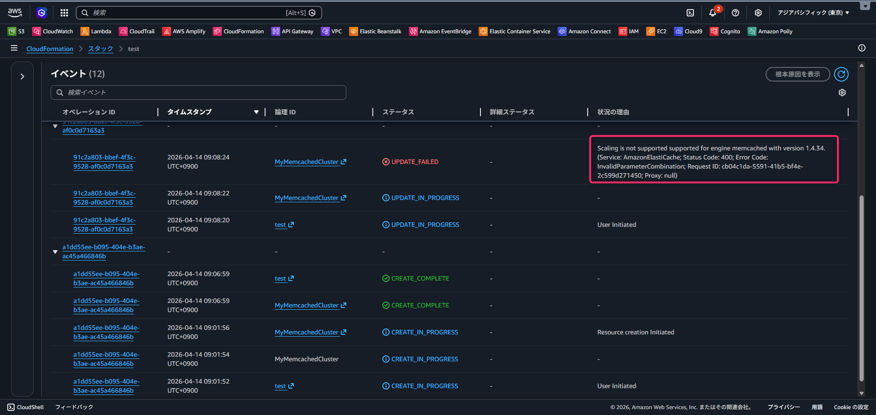This screenshot has width=876, height=415.
Task: Click the refresh events button
Action: coord(841,74)
